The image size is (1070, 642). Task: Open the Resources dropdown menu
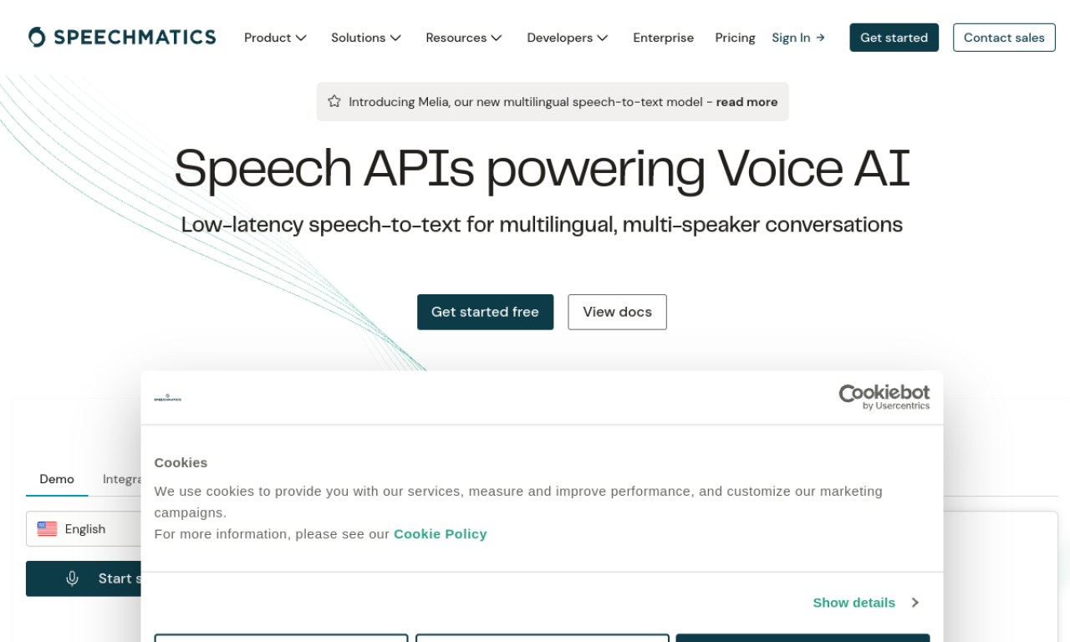point(464,38)
